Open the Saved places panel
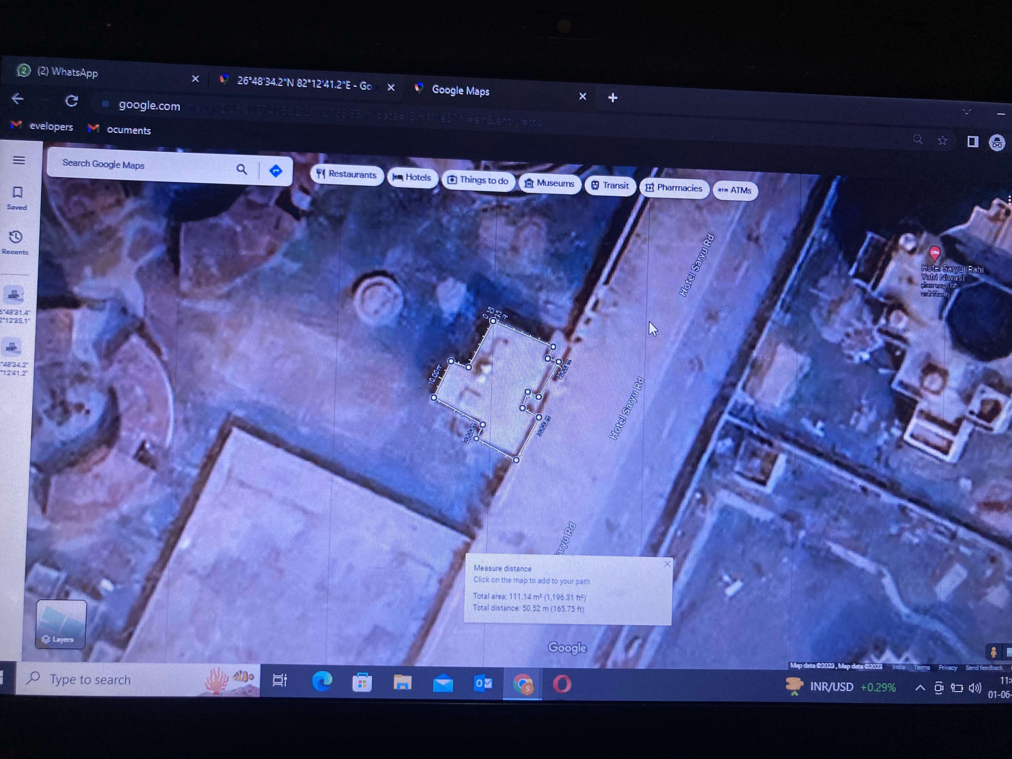 pos(17,198)
